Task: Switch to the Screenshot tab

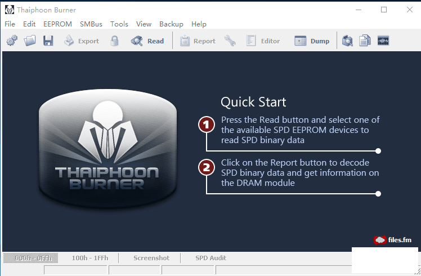Action: click(151, 258)
